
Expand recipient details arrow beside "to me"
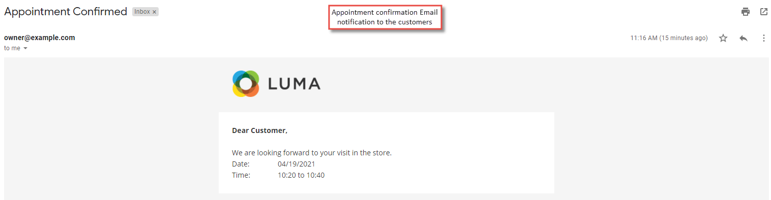(25, 49)
